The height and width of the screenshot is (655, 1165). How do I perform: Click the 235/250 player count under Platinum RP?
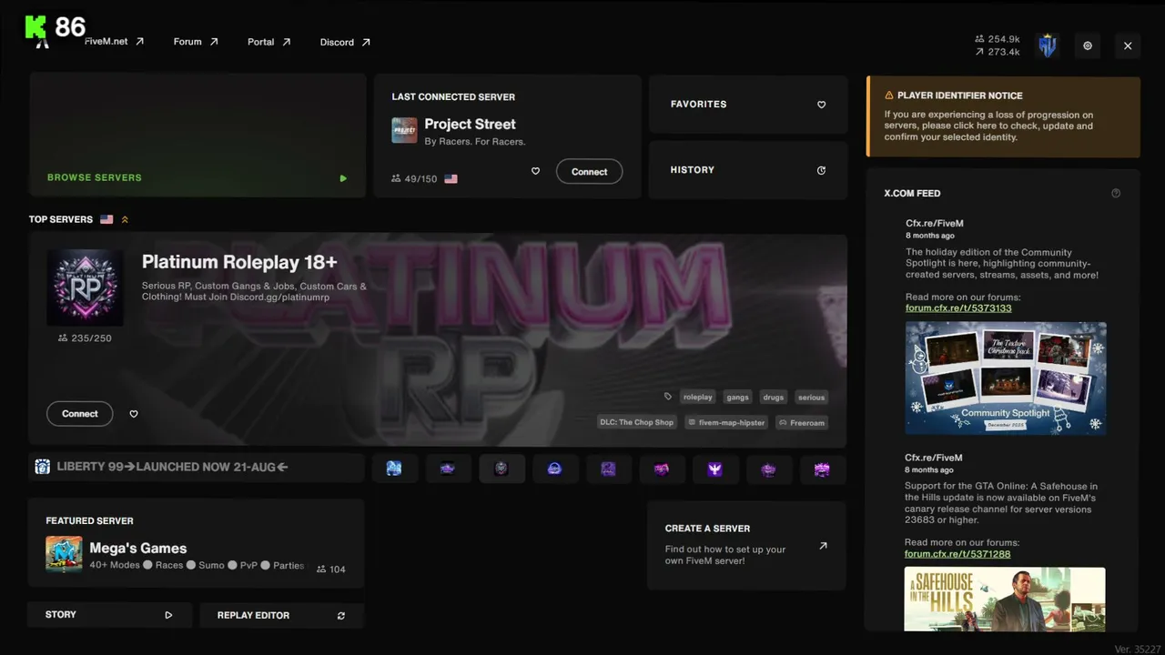click(x=85, y=338)
